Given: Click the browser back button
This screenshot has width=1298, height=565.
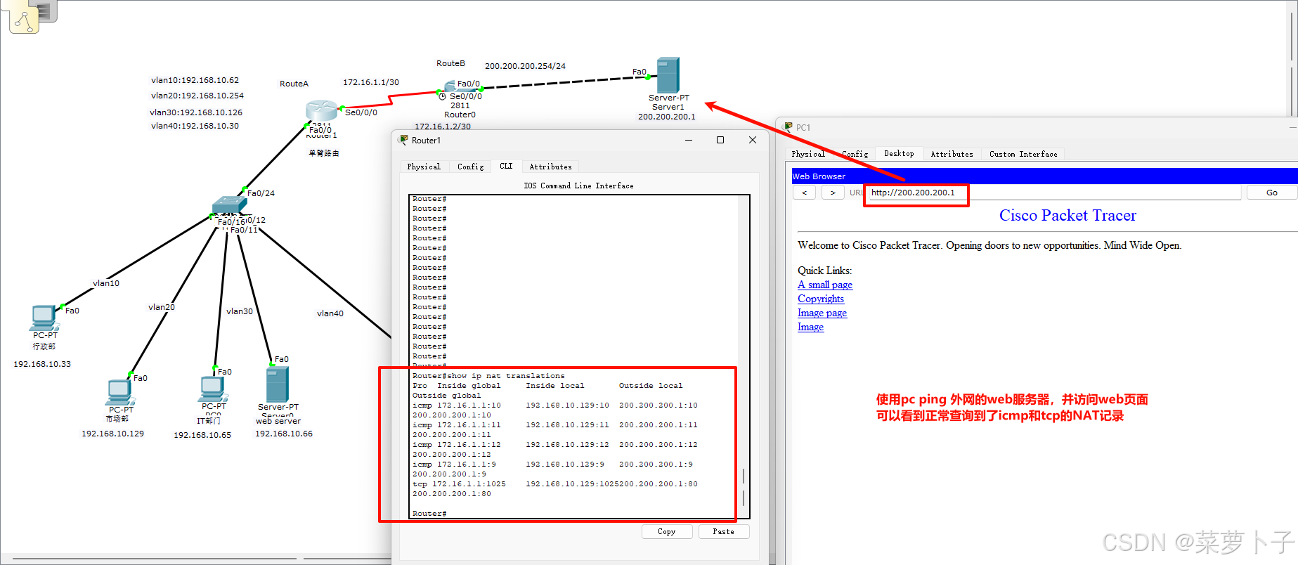Looking at the screenshot, I should 805,193.
